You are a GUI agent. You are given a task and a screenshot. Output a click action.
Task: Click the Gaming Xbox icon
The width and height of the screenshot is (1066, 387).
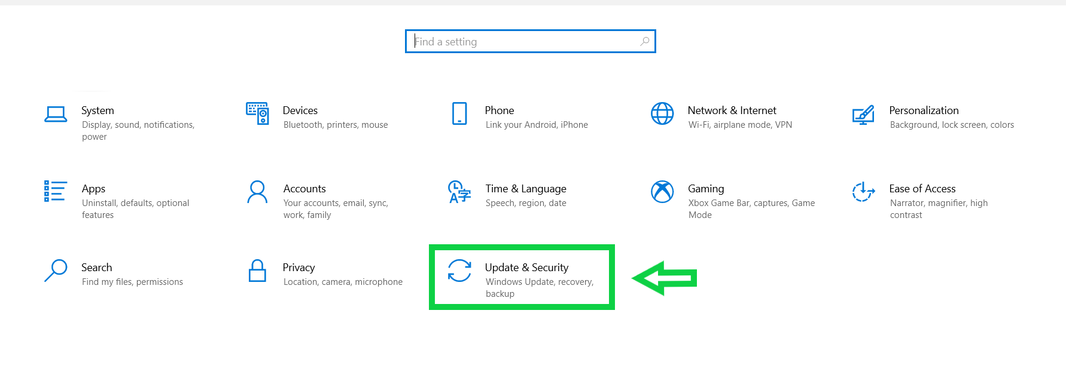pyautogui.click(x=662, y=192)
